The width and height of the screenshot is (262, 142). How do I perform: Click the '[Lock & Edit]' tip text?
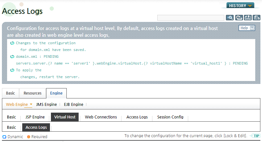235,136
